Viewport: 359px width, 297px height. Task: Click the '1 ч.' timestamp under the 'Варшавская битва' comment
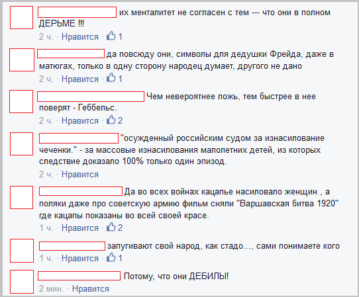coord(46,228)
